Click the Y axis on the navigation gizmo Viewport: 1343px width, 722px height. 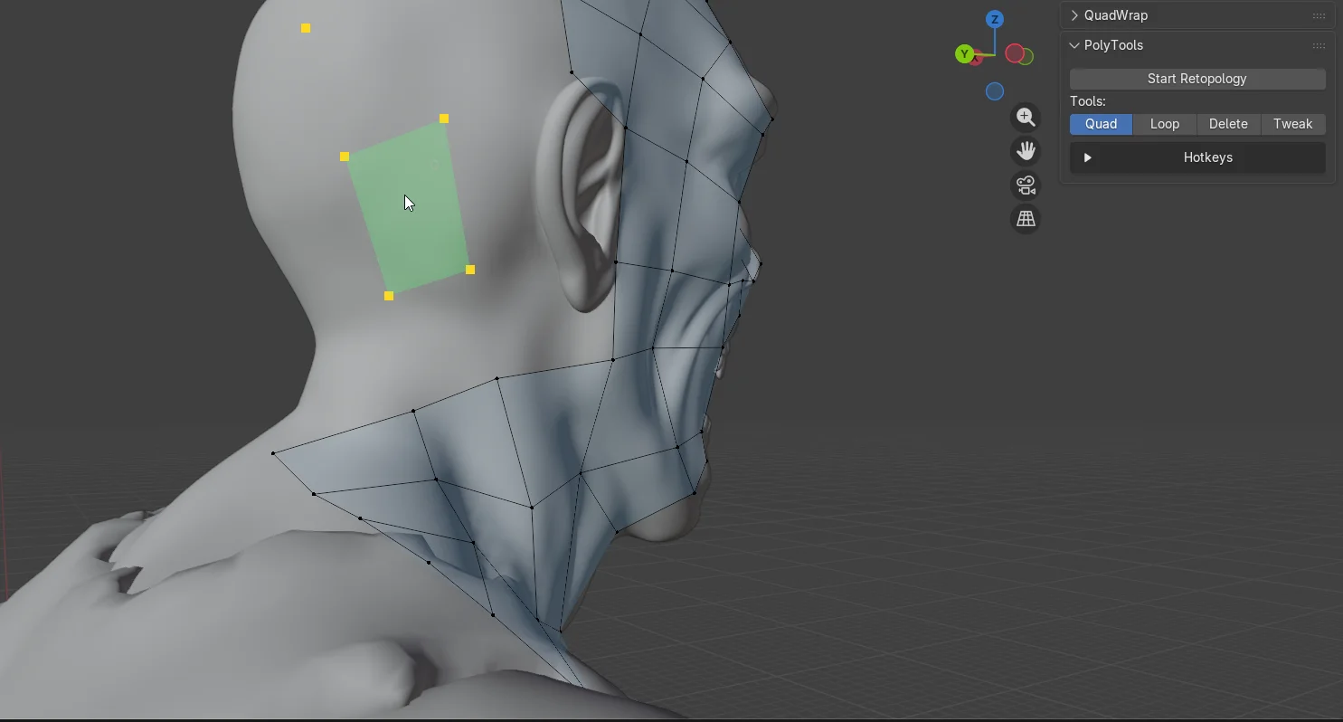(964, 53)
